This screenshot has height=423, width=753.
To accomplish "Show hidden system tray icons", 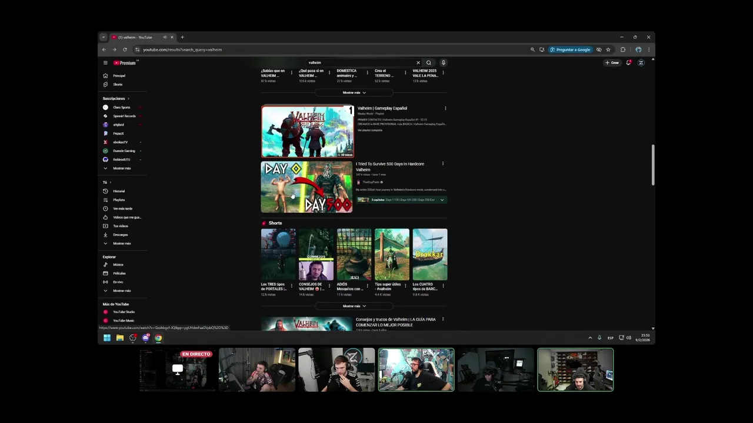I will 590,338.
